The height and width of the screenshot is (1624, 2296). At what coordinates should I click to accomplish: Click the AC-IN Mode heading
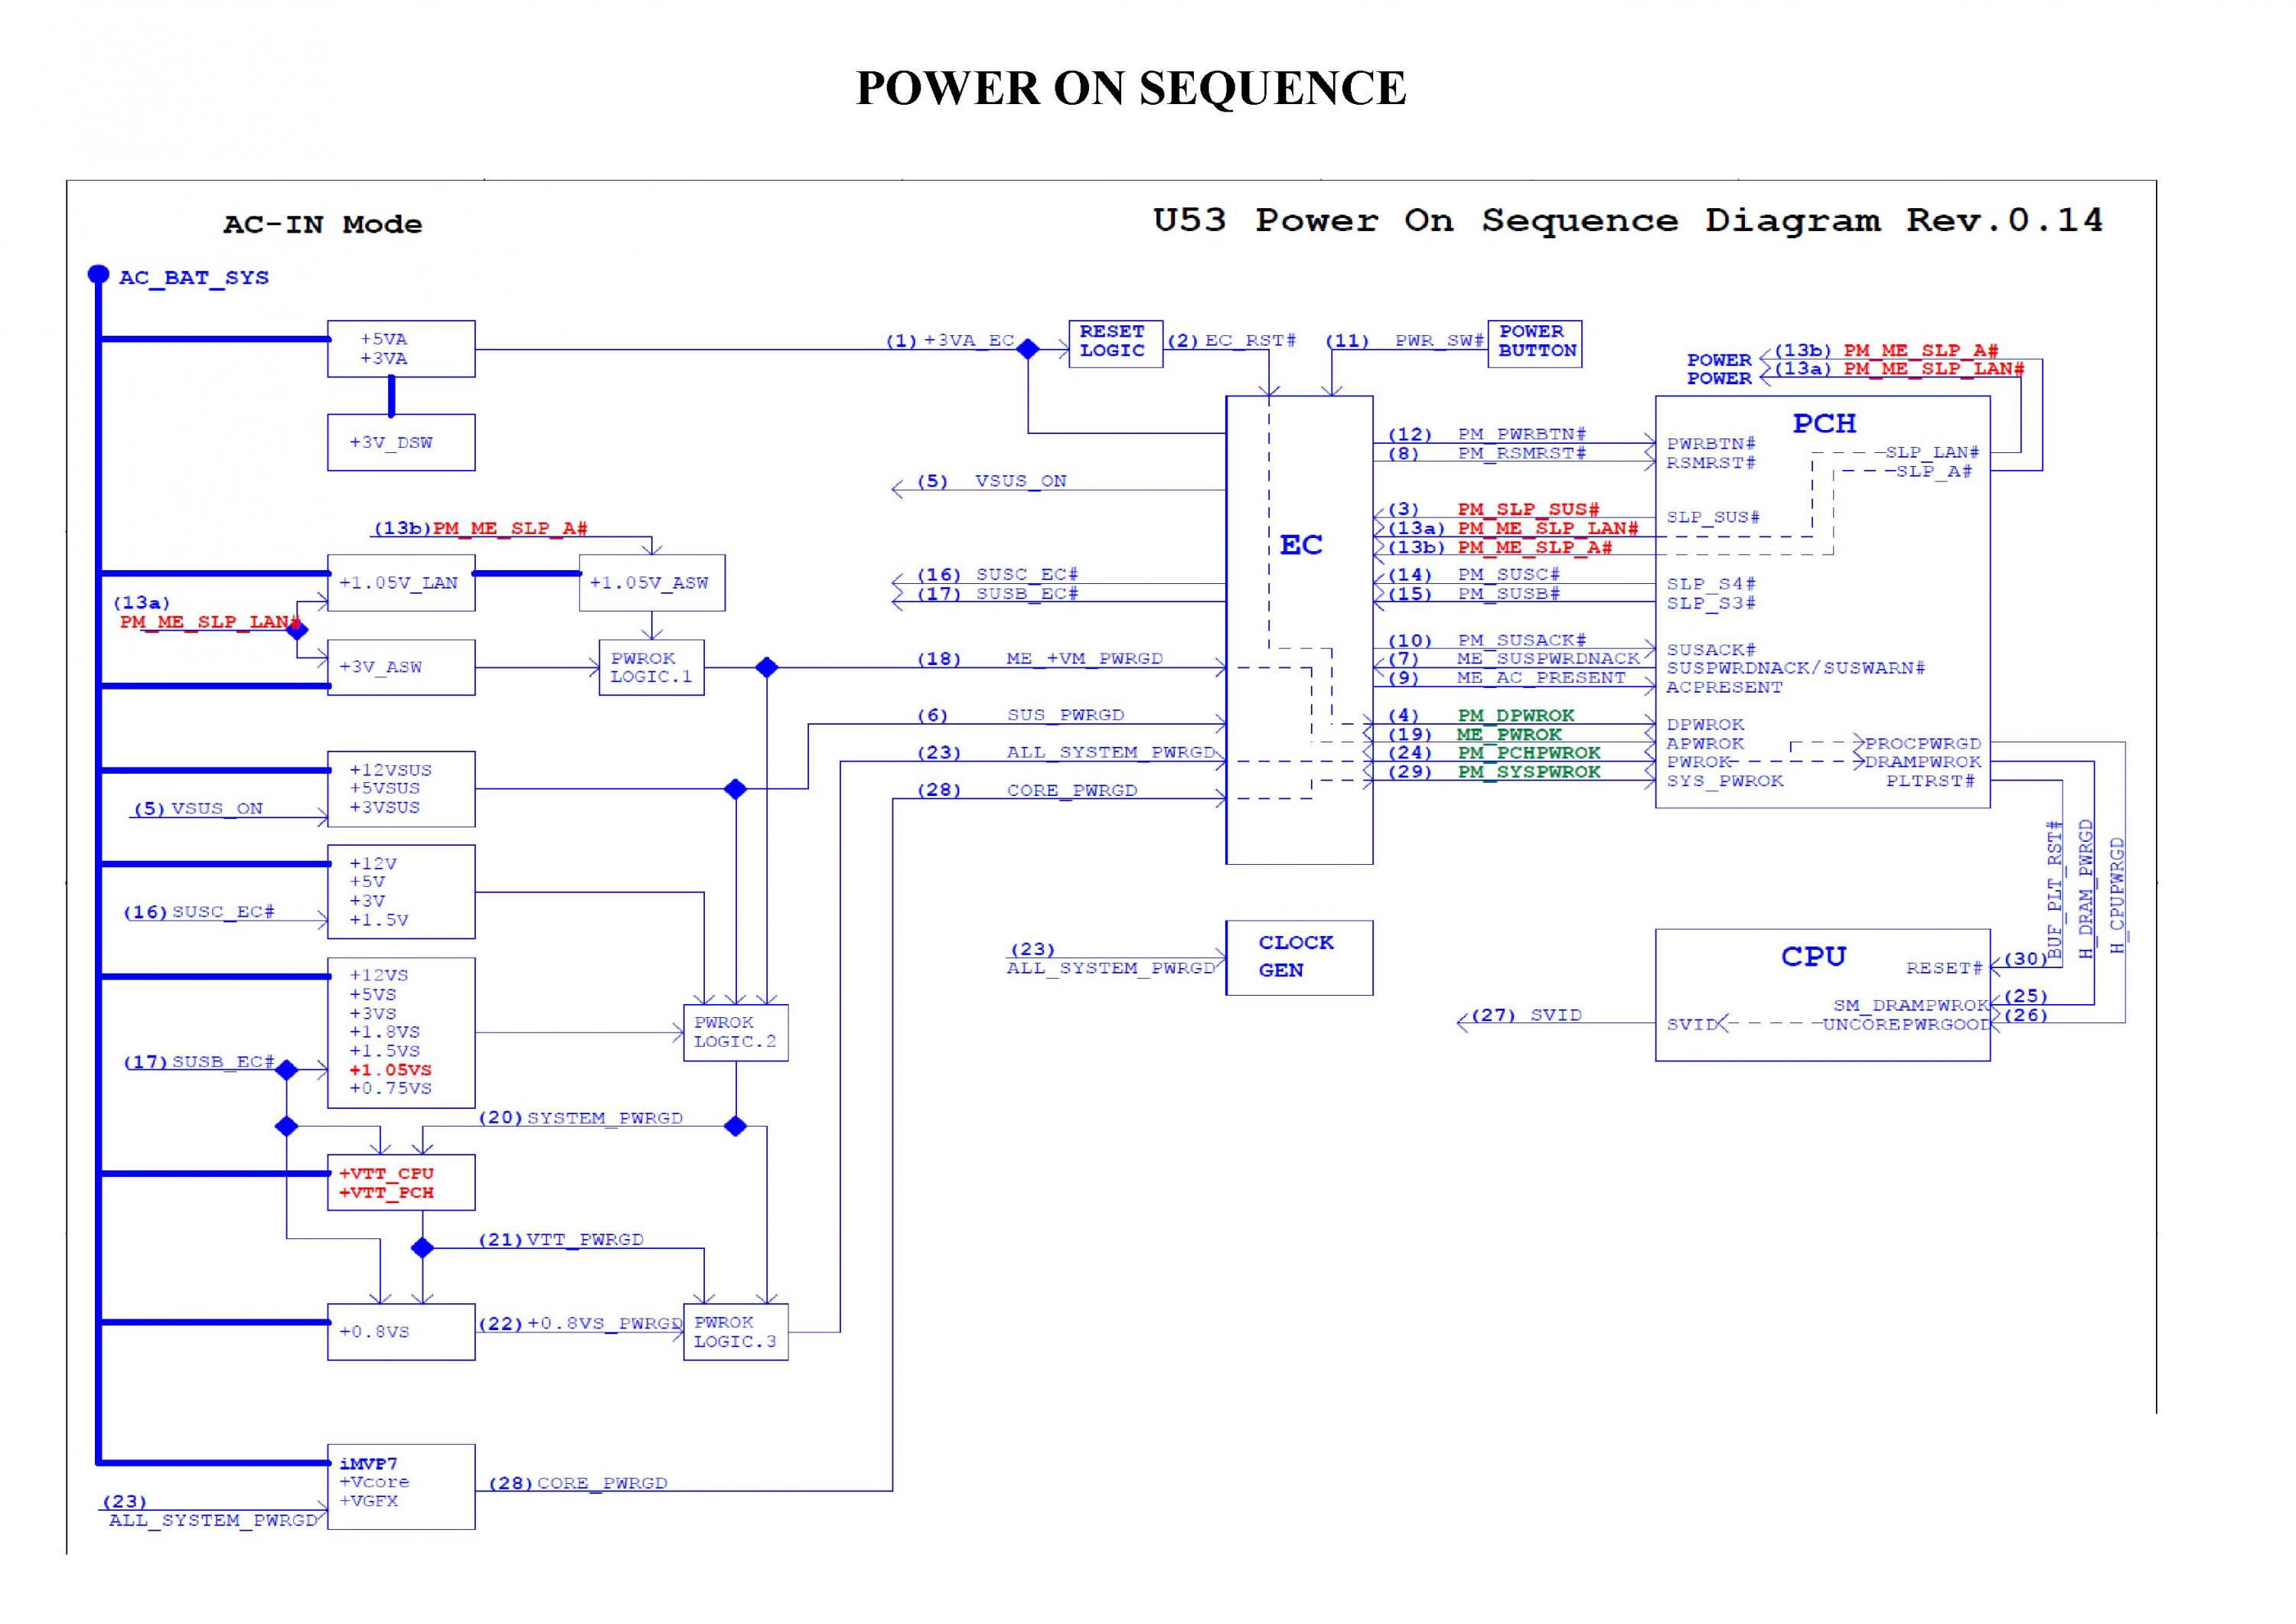tap(322, 224)
